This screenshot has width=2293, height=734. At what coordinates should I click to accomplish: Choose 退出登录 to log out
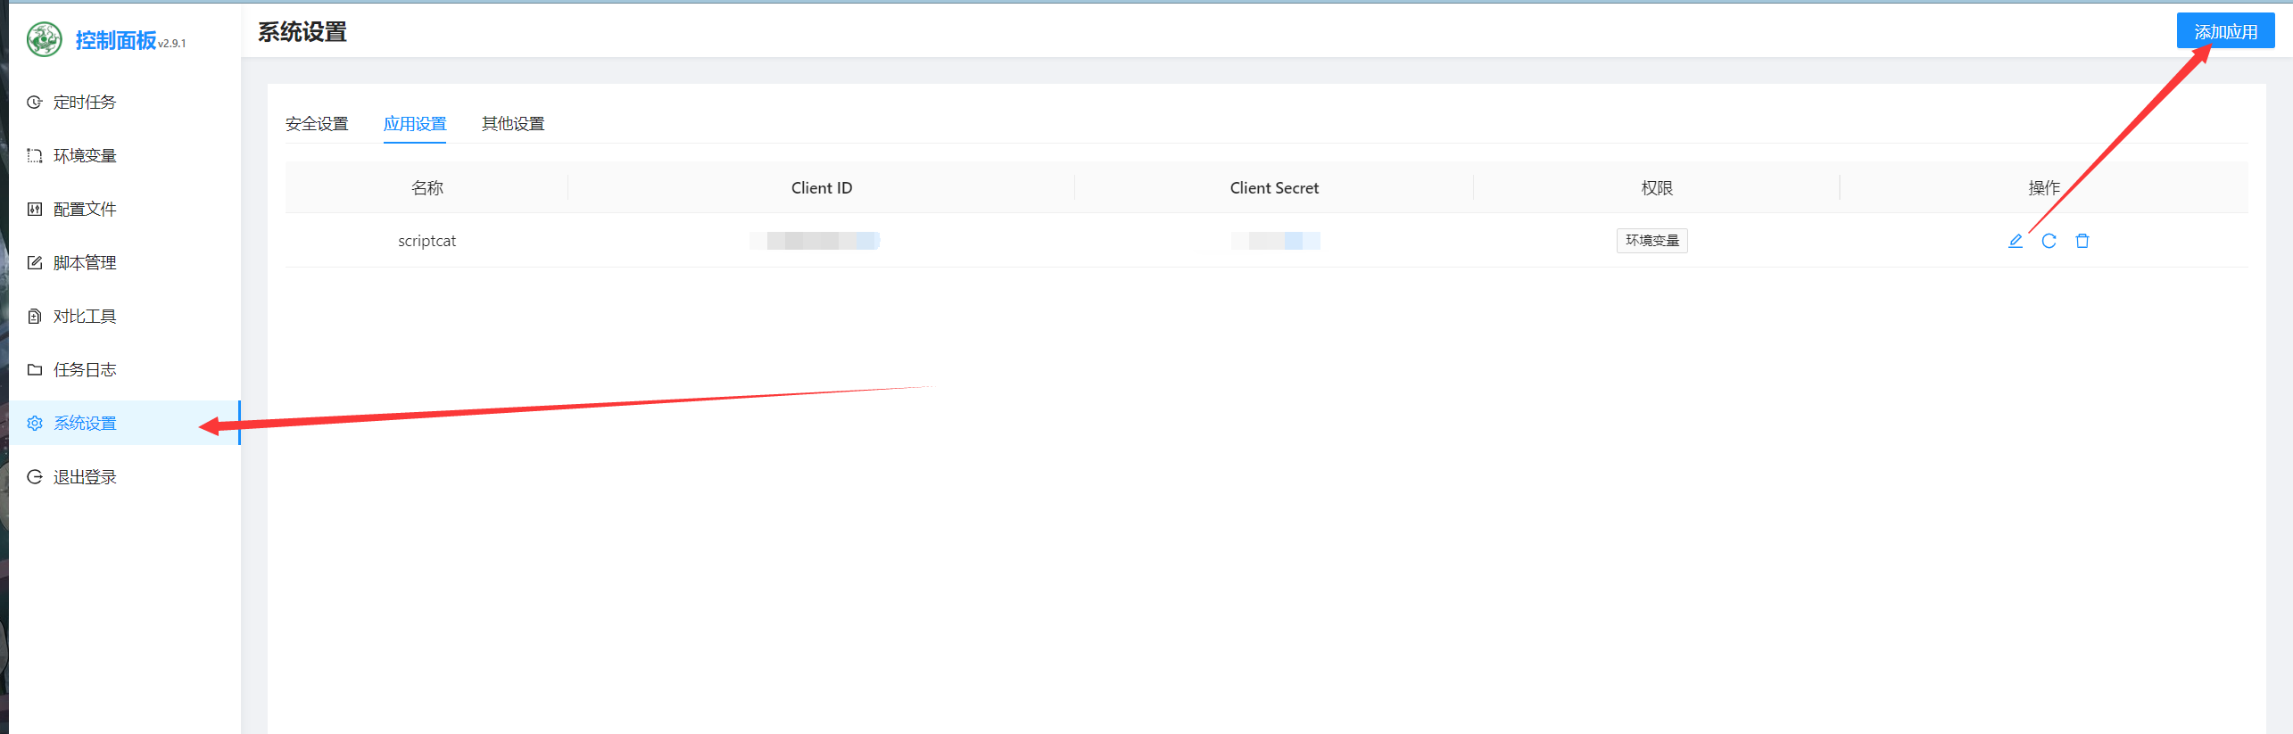pos(125,477)
